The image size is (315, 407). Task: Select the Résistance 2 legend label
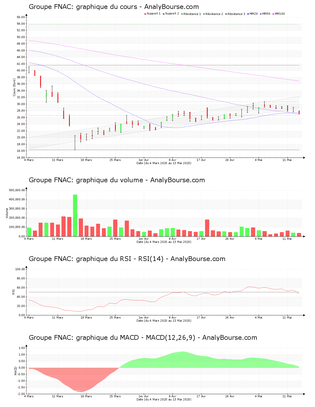(x=214, y=14)
